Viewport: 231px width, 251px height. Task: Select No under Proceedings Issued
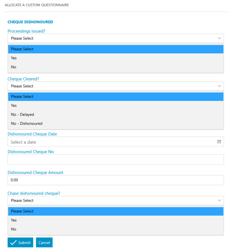click(14, 67)
